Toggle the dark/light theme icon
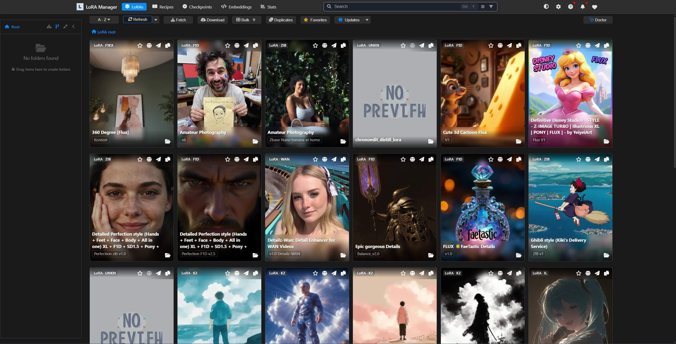The height and width of the screenshot is (344, 676). click(x=546, y=7)
